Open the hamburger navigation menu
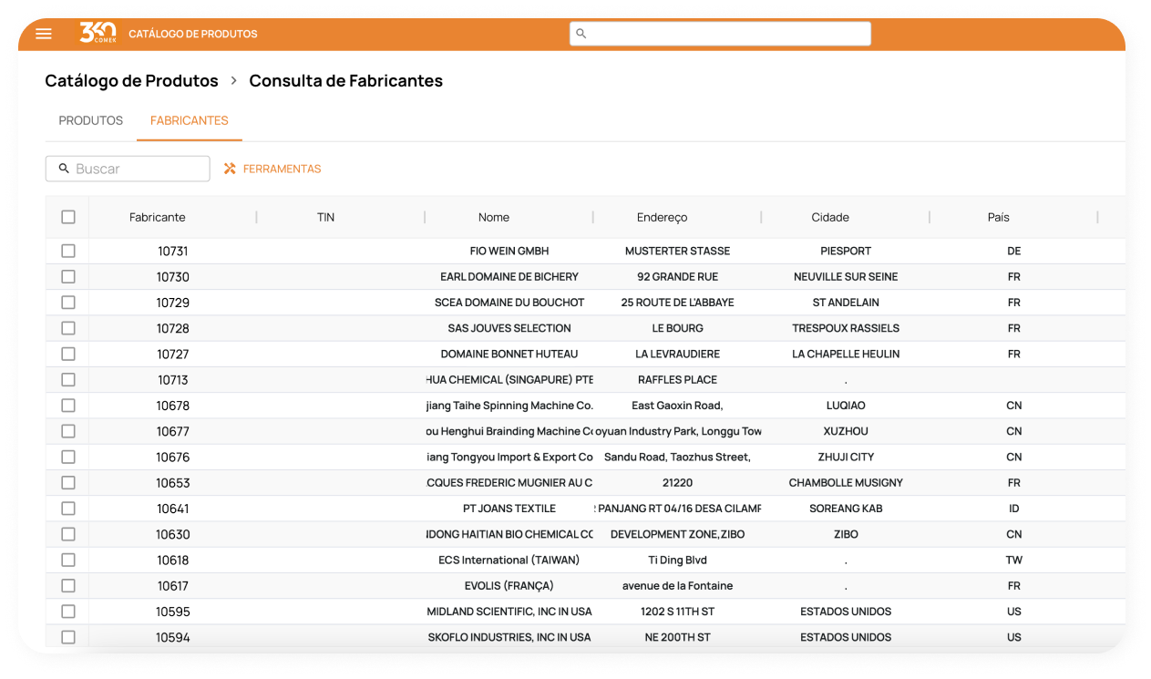This screenshot has width=1151, height=679. [x=44, y=34]
